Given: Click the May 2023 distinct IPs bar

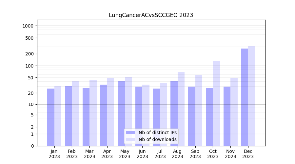Looking at the screenshot, I should pos(121,113).
